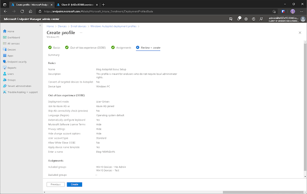Switch to the Client 01 browser tab
The height and width of the screenshot is (194, 307).
(x=77, y=5)
